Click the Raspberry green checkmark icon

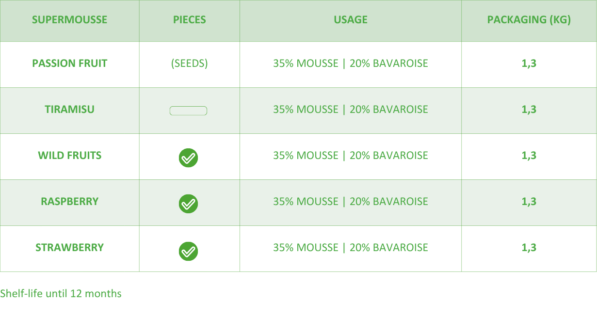[188, 204]
